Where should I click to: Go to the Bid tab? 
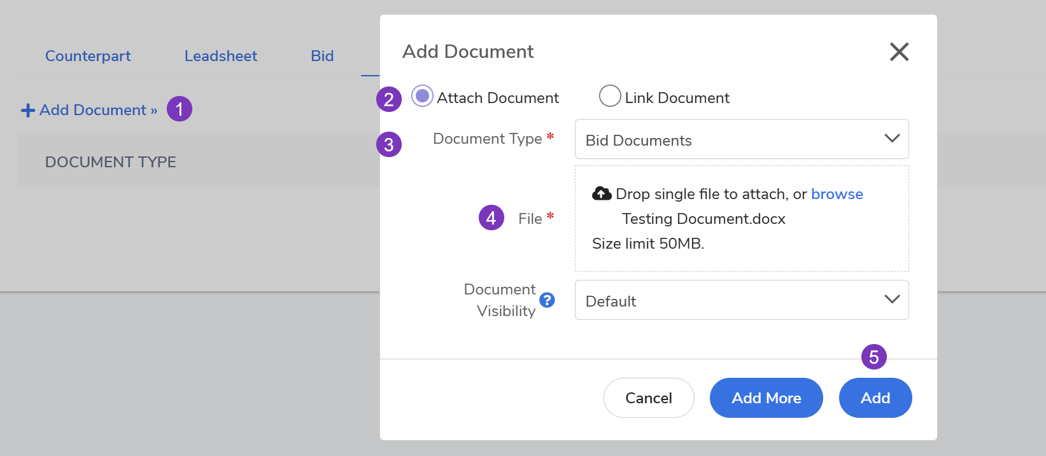coord(322,56)
